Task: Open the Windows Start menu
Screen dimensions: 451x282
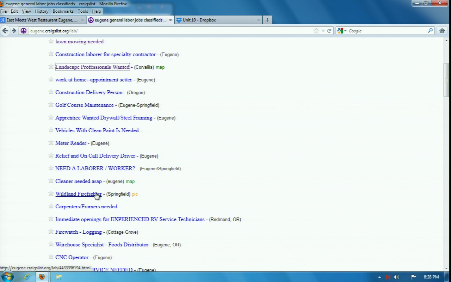Action: point(7,277)
